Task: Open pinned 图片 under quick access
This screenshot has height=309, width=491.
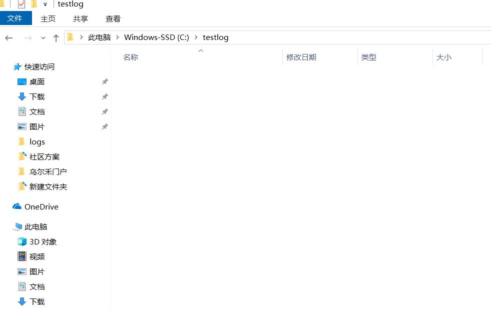Action: click(37, 126)
